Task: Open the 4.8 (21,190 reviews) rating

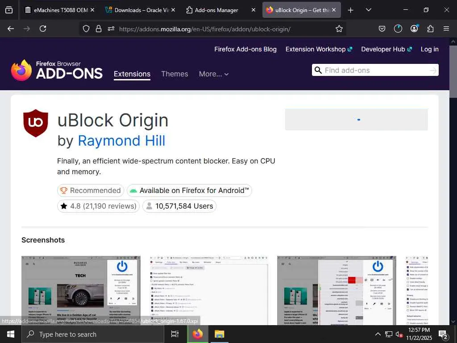Action: point(99,206)
